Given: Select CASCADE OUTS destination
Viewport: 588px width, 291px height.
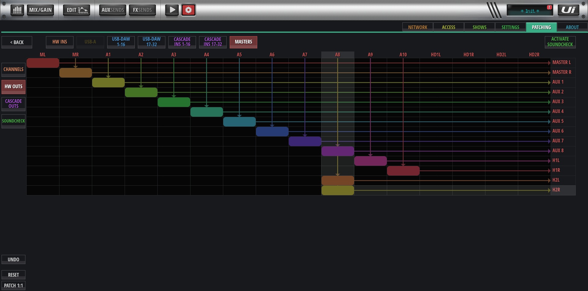Looking at the screenshot, I should click(13, 104).
